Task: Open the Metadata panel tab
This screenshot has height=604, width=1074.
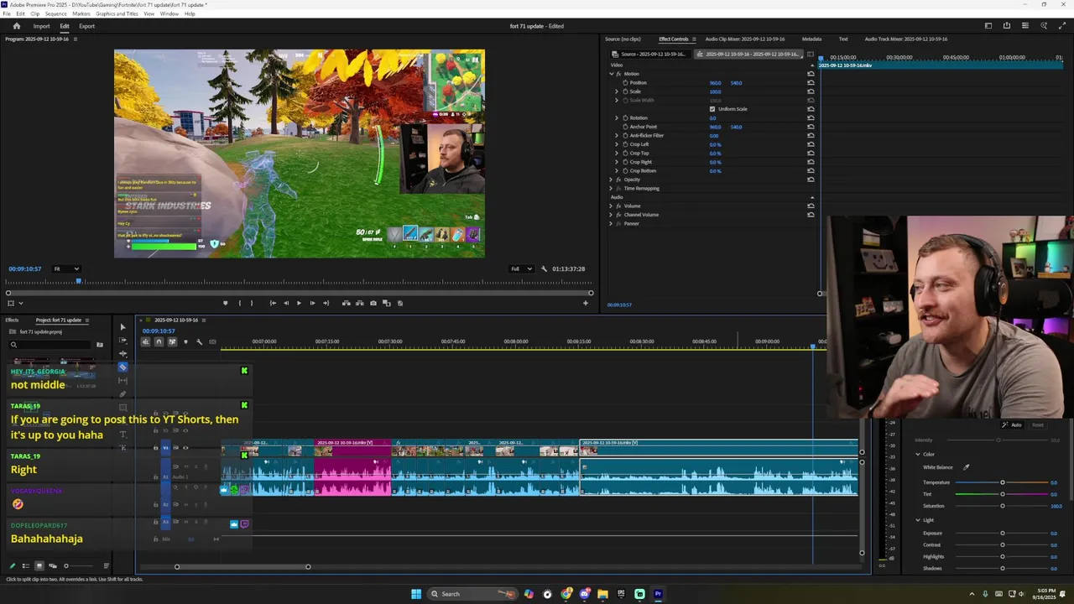Action: click(x=811, y=39)
